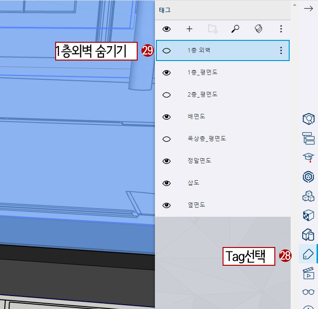Select the 옆면도 tag name
318x309 pixels.
coord(196,205)
